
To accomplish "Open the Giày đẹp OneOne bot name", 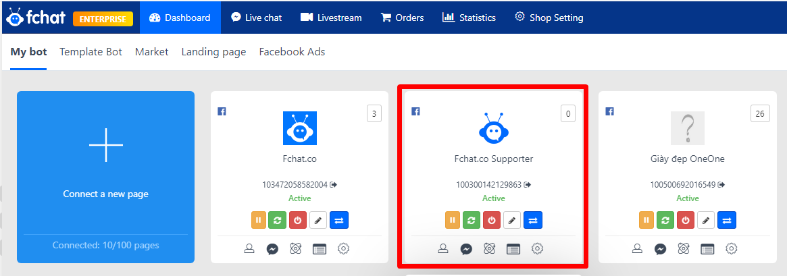I will click(x=688, y=159).
